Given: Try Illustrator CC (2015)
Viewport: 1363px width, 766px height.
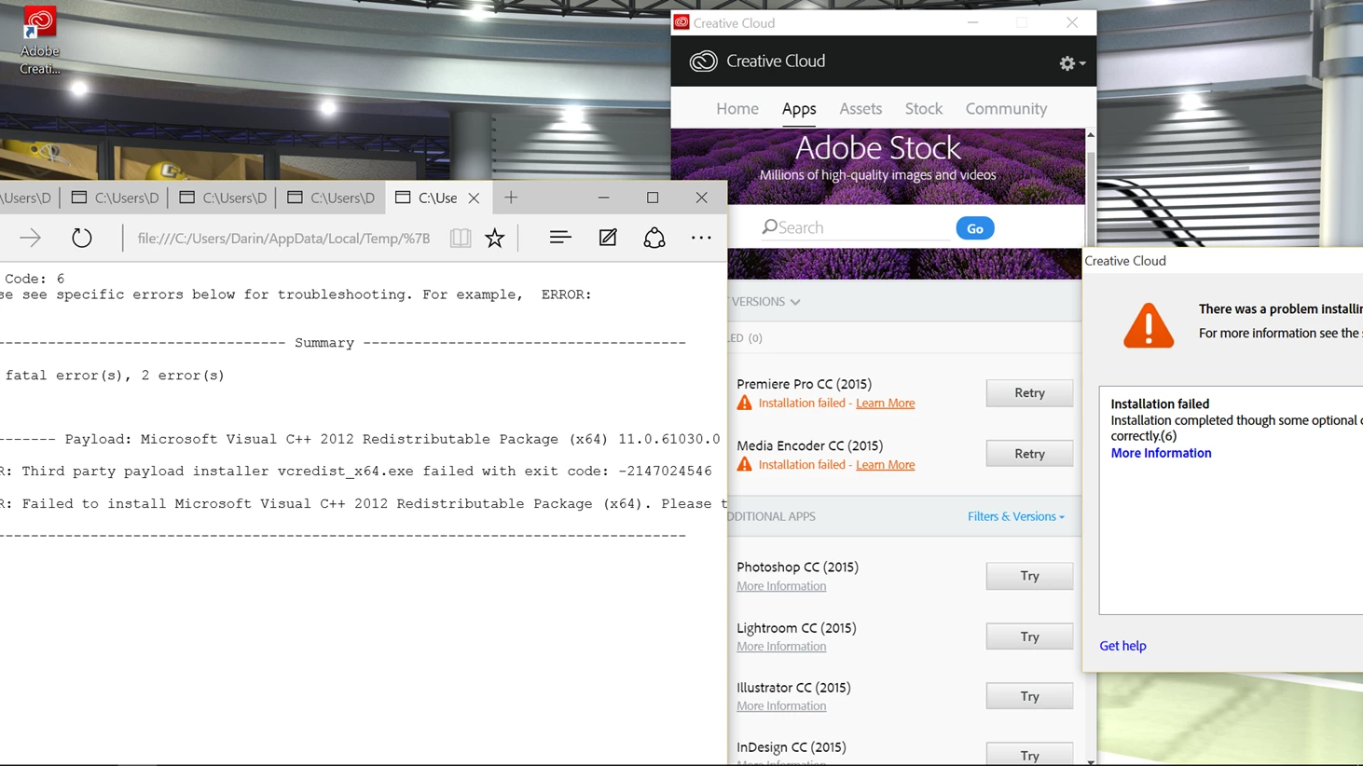Looking at the screenshot, I should (1029, 696).
